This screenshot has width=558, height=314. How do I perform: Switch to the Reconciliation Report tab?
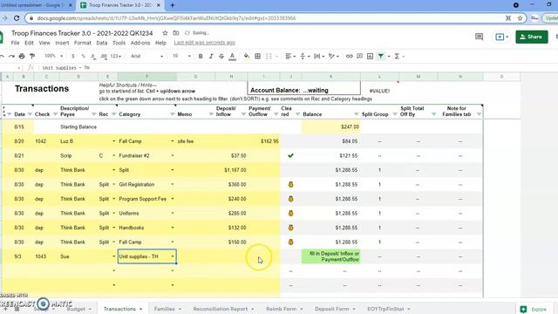(x=223, y=309)
